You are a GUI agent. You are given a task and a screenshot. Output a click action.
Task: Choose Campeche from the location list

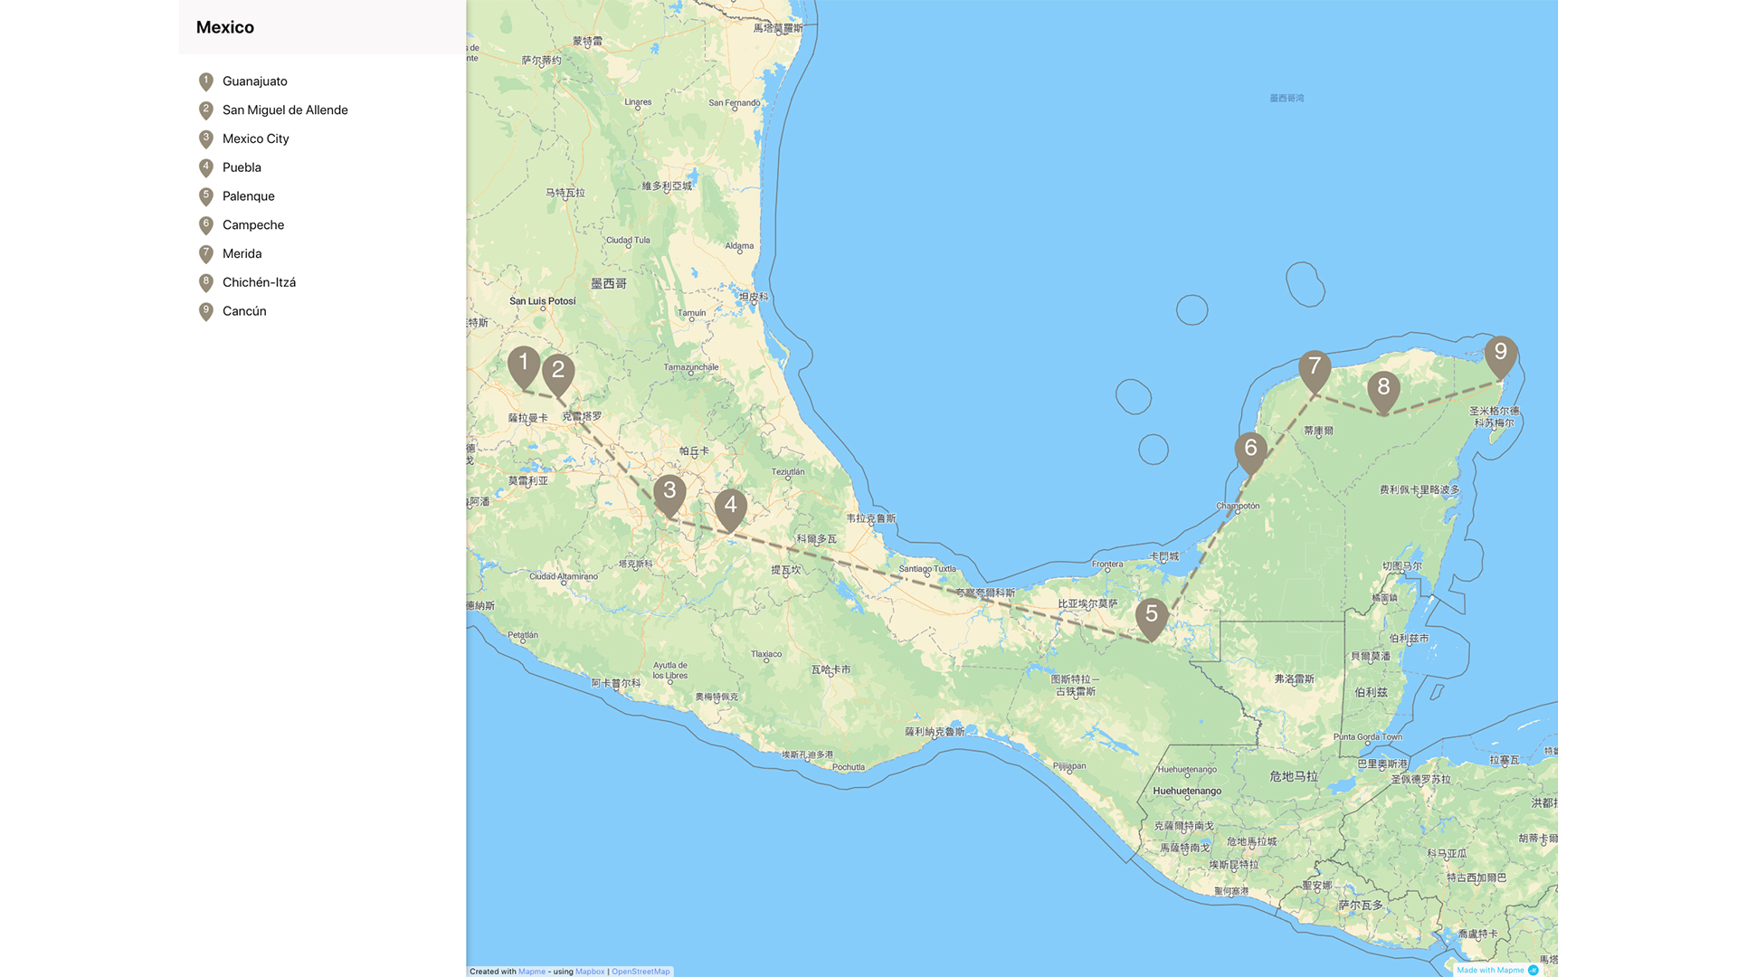252,225
